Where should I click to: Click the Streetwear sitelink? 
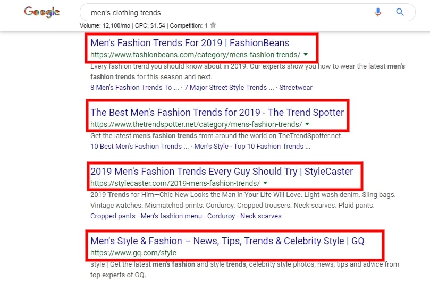pyautogui.click(x=296, y=87)
